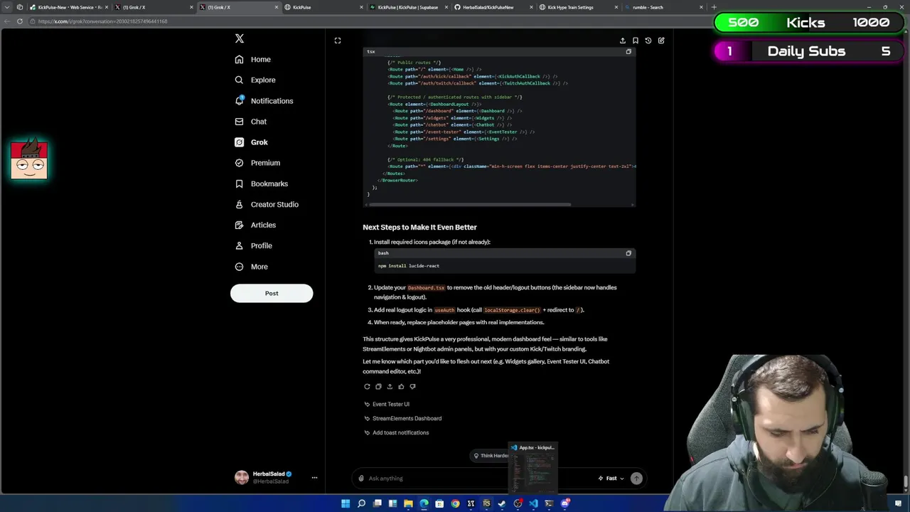Switch to 'rumble - Search' tab

coord(663,7)
